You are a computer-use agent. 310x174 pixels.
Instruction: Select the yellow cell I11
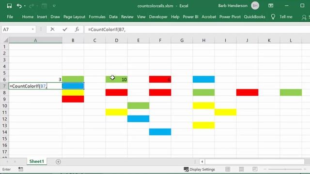pyautogui.click(x=225, y=112)
